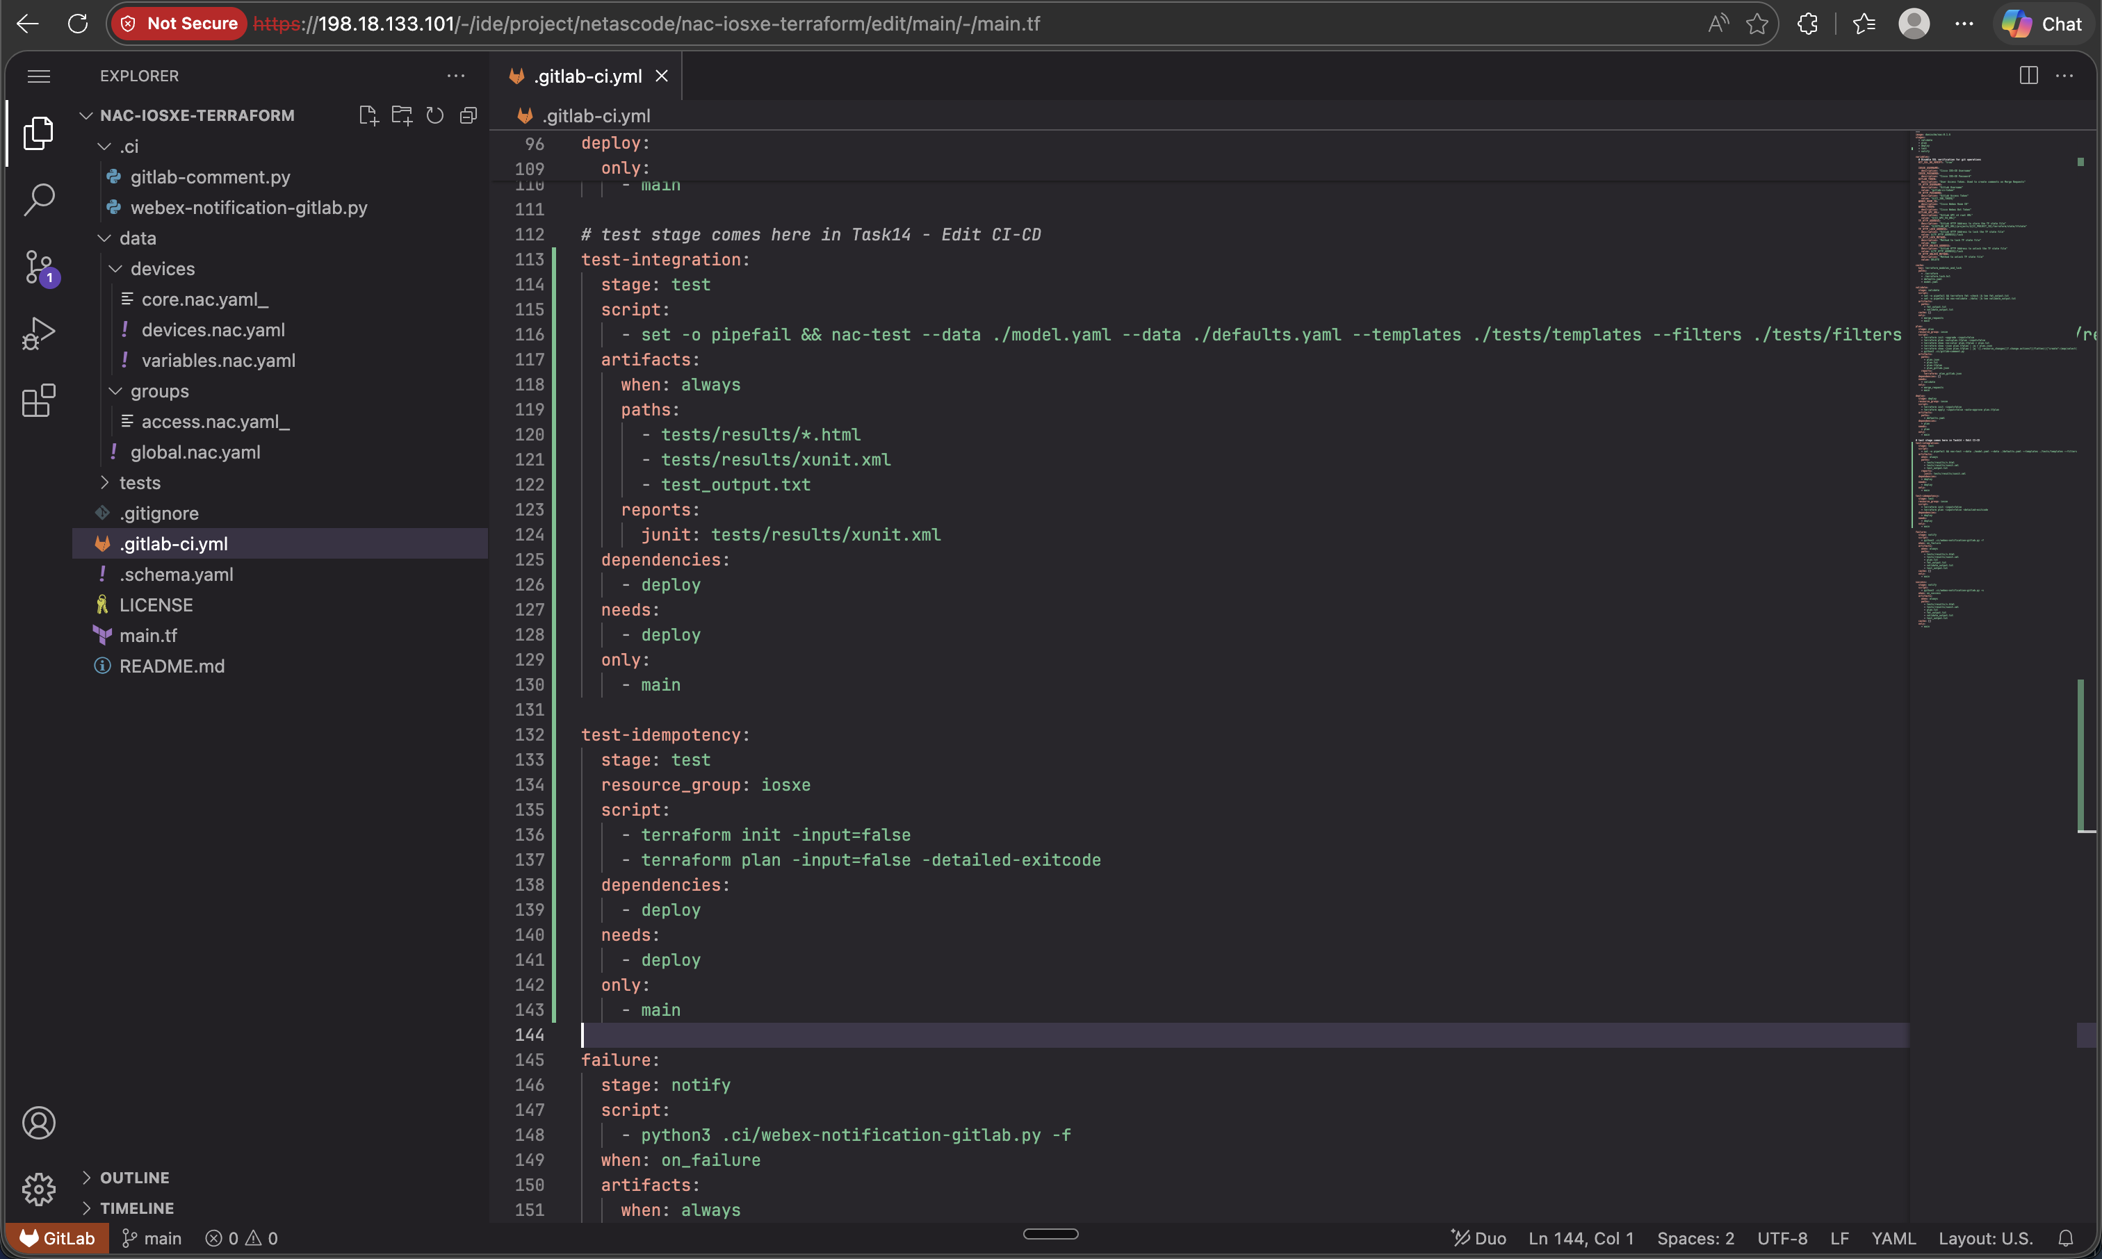This screenshot has height=1259, width=2102.
Task: Switch branch via main in status bar
Action: (x=152, y=1239)
